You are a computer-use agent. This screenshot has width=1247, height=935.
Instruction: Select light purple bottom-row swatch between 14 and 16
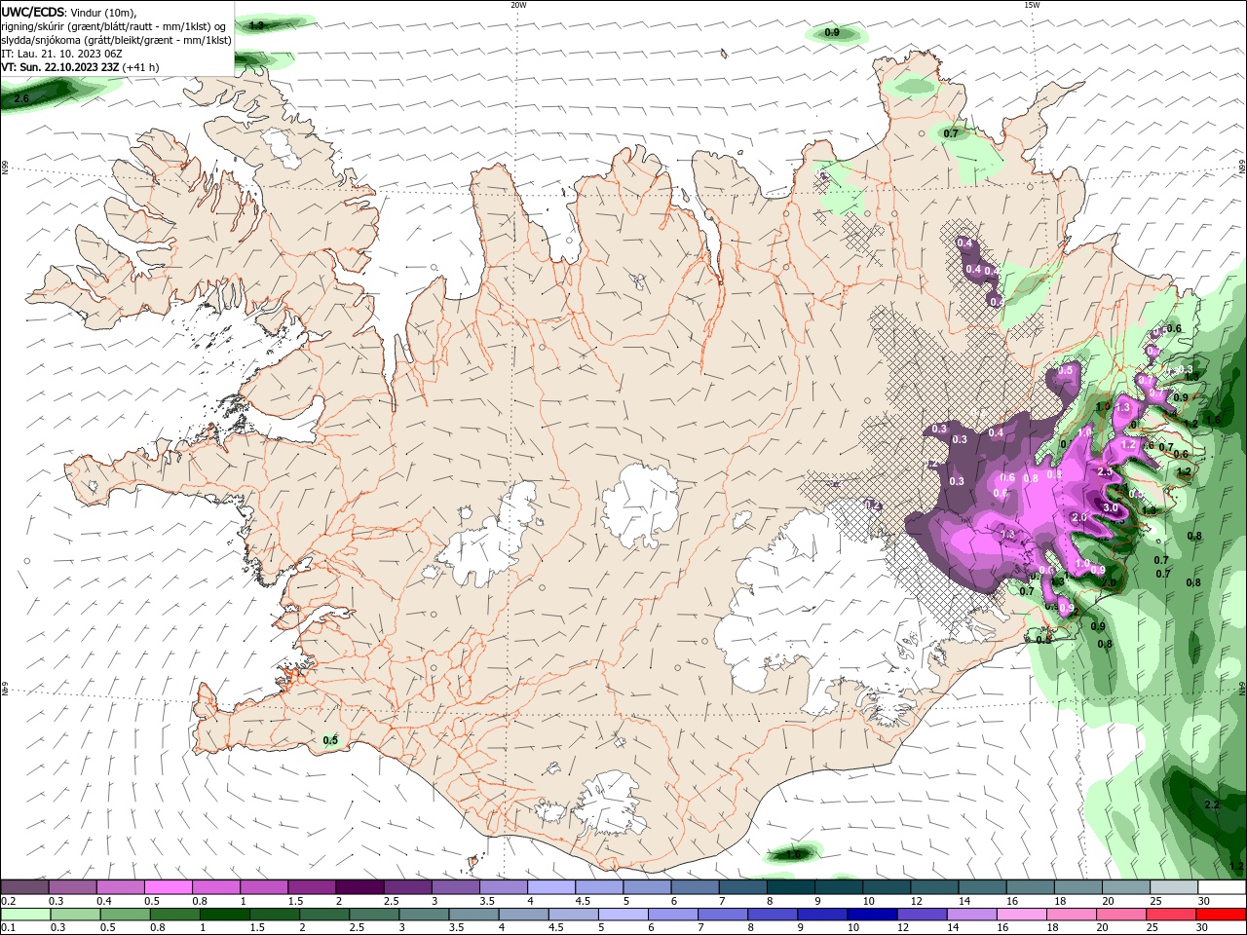tap(971, 915)
